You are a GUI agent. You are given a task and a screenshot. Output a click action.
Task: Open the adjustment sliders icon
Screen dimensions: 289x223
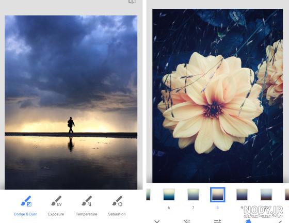tap(218, 221)
